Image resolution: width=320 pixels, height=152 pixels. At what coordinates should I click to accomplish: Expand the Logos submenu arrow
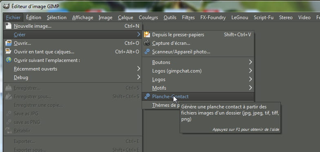(x=251, y=79)
